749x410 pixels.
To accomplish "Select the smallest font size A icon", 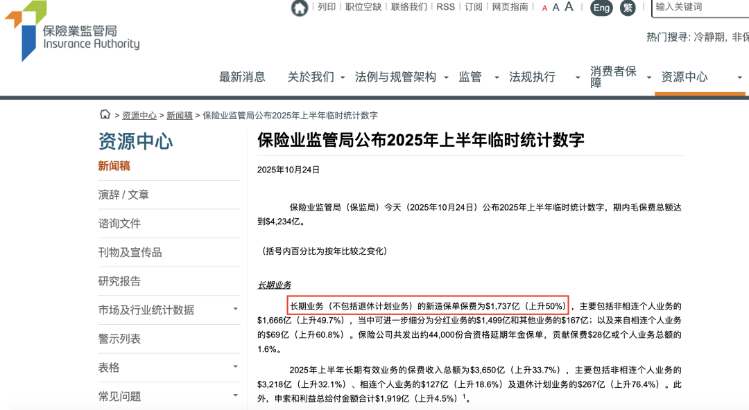I will coord(546,8).
